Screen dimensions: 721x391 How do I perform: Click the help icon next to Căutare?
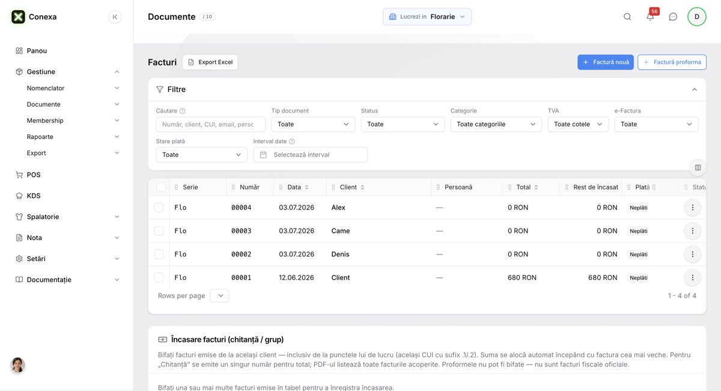pyautogui.click(x=183, y=111)
